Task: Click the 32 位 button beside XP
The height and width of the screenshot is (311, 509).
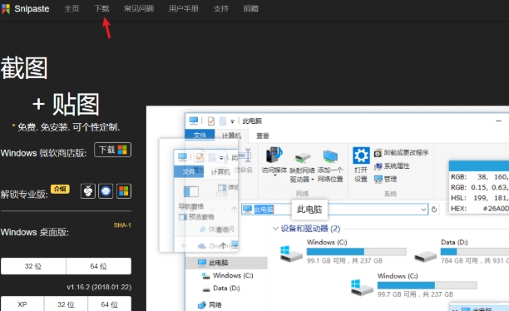Action: pyautogui.click(x=66, y=304)
